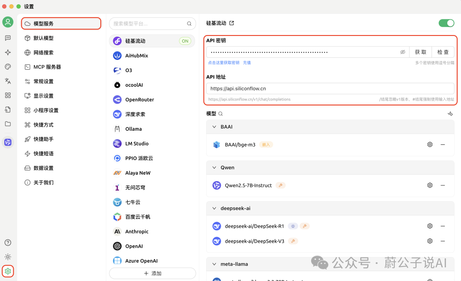Collapse the BAAI model group
Screen dimensions: 461x281
click(214, 127)
